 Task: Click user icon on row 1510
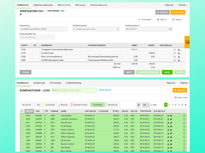tap(179, 53)
